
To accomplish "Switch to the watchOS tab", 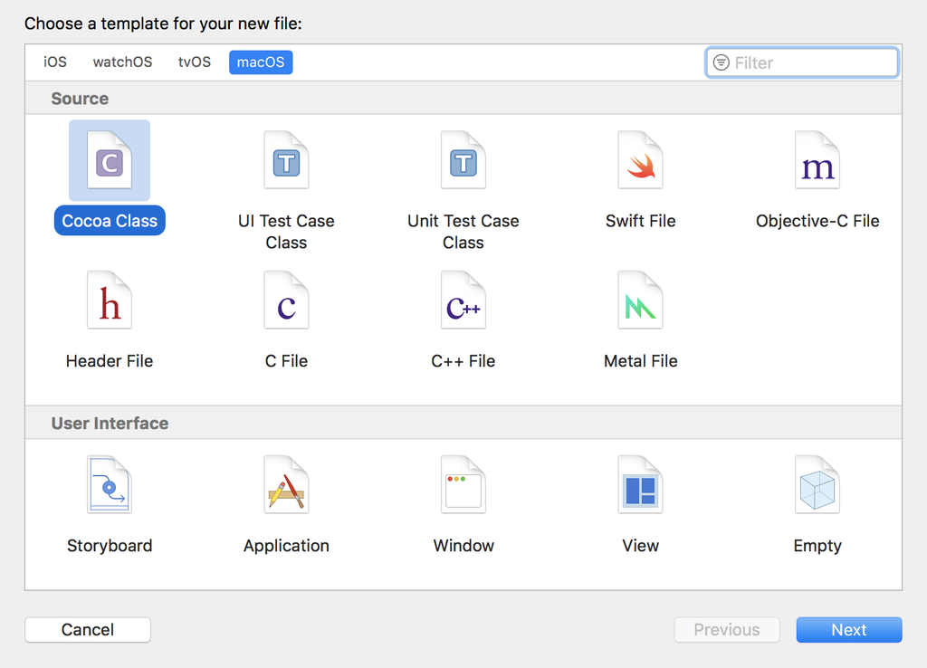I will point(122,62).
